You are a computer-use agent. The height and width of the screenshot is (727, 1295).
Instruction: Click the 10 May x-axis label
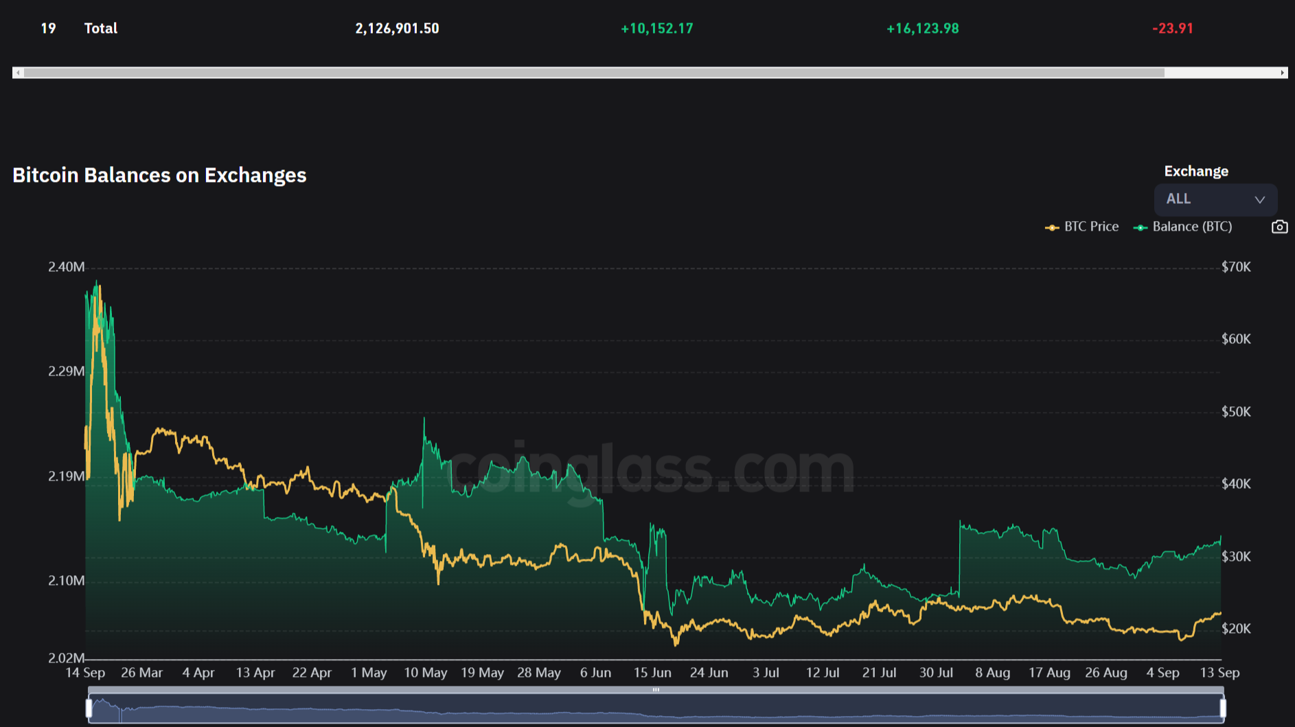426,673
